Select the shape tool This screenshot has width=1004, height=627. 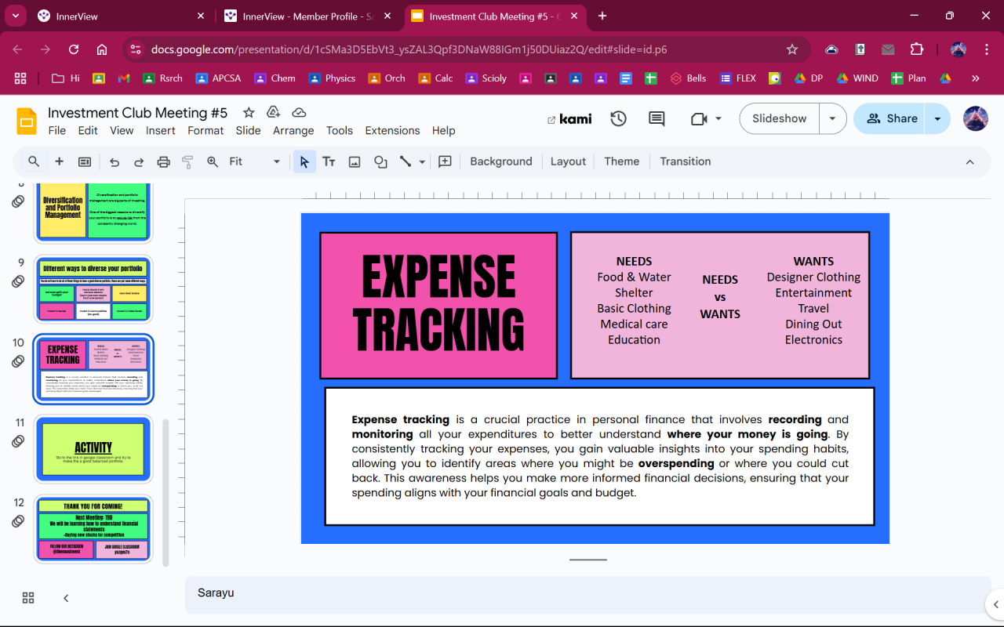coord(380,162)
